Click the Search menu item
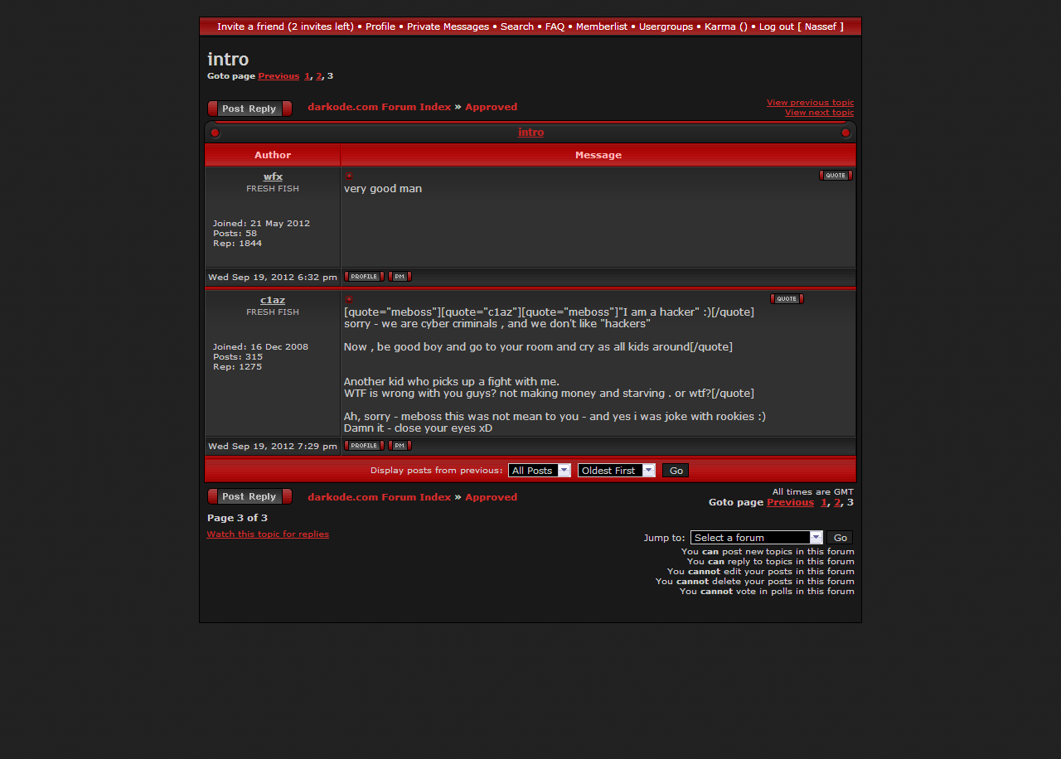The height and width of the screenshot is (759, 1061). (516, 27)
